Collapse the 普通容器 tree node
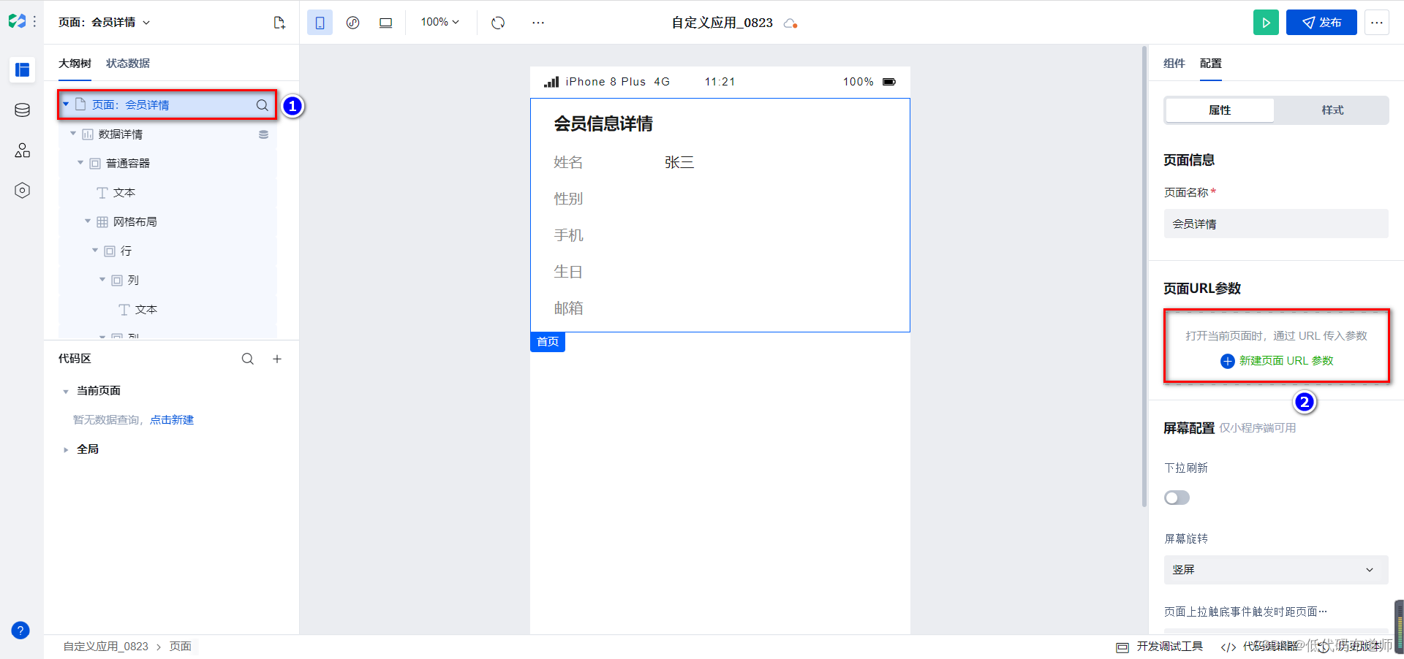Viewport: 1404px width, 659px height. 80,163
